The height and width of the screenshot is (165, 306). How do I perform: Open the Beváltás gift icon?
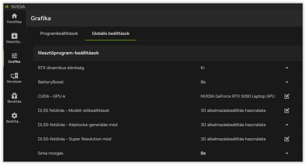(15, 96)
